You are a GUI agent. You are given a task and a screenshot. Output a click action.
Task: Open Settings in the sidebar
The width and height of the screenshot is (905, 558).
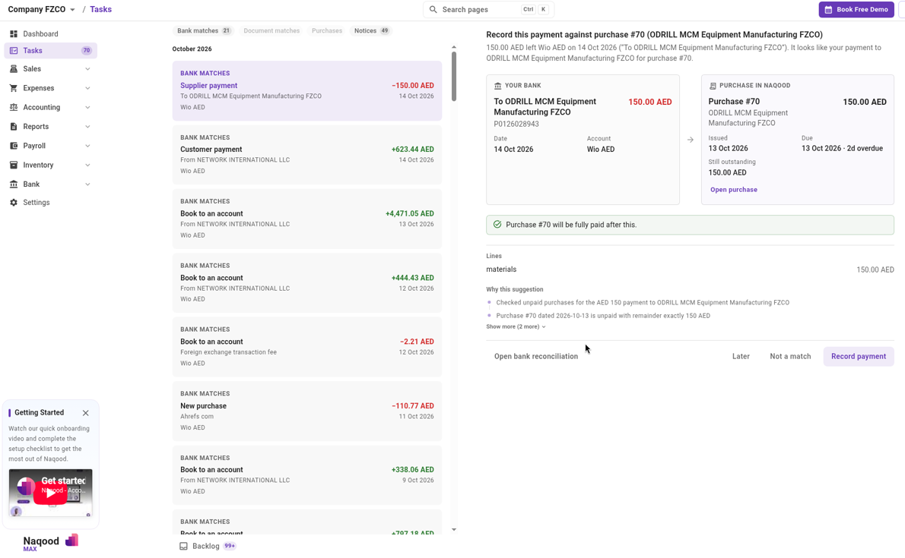tap(37, 203)
